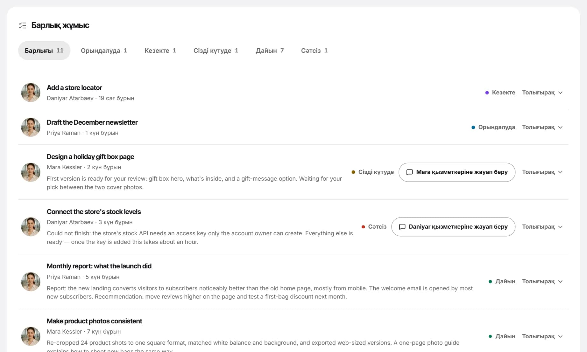Click Daniyar Atarbaev · 3 күн бұрын
The width and height of the screenshot is (587, 352).
89,222
